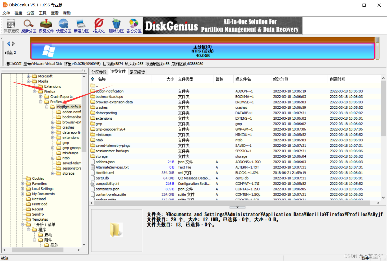Screen dimensions: 387x261
Task: Go to next disk with right arrow
Action: (14, 44)
